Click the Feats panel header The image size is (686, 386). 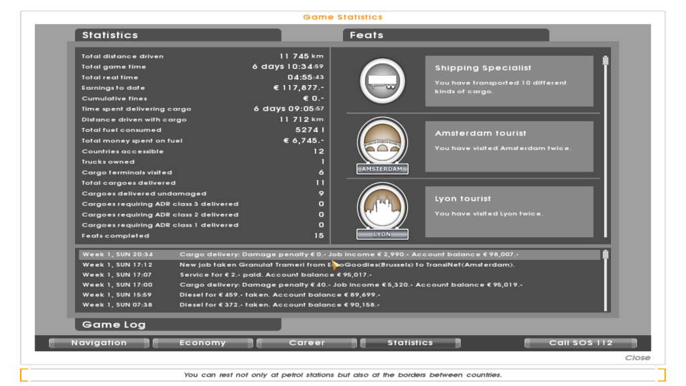pyautogui.click(x=445, y=35)
